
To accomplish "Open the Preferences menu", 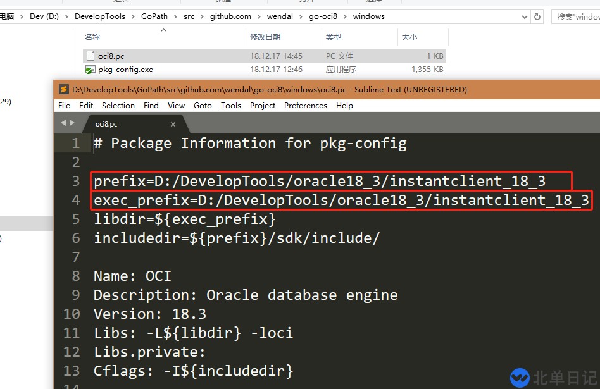I will pyautogui.click(x=305, y=106).
